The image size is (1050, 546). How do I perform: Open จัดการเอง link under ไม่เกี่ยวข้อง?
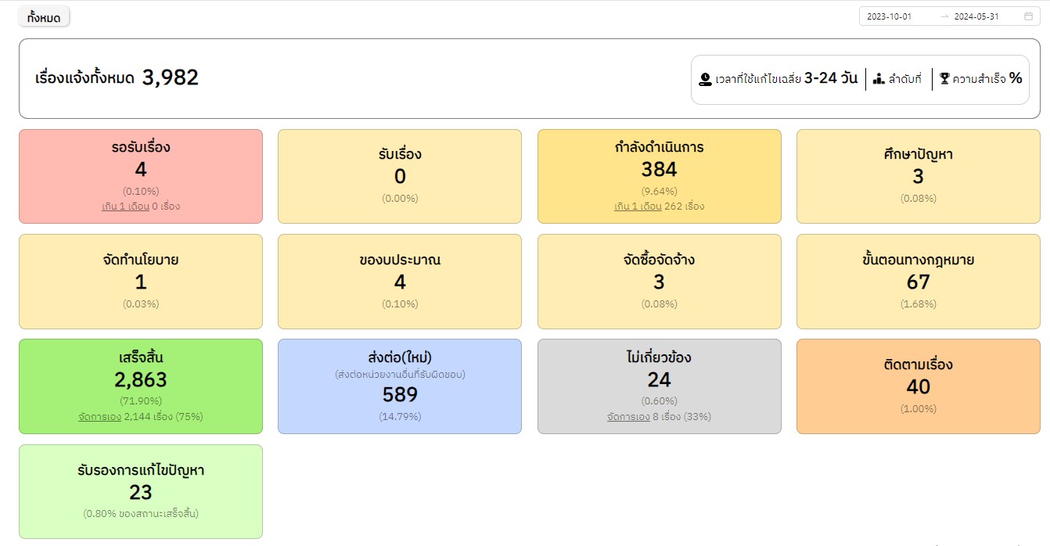[628, 416]
